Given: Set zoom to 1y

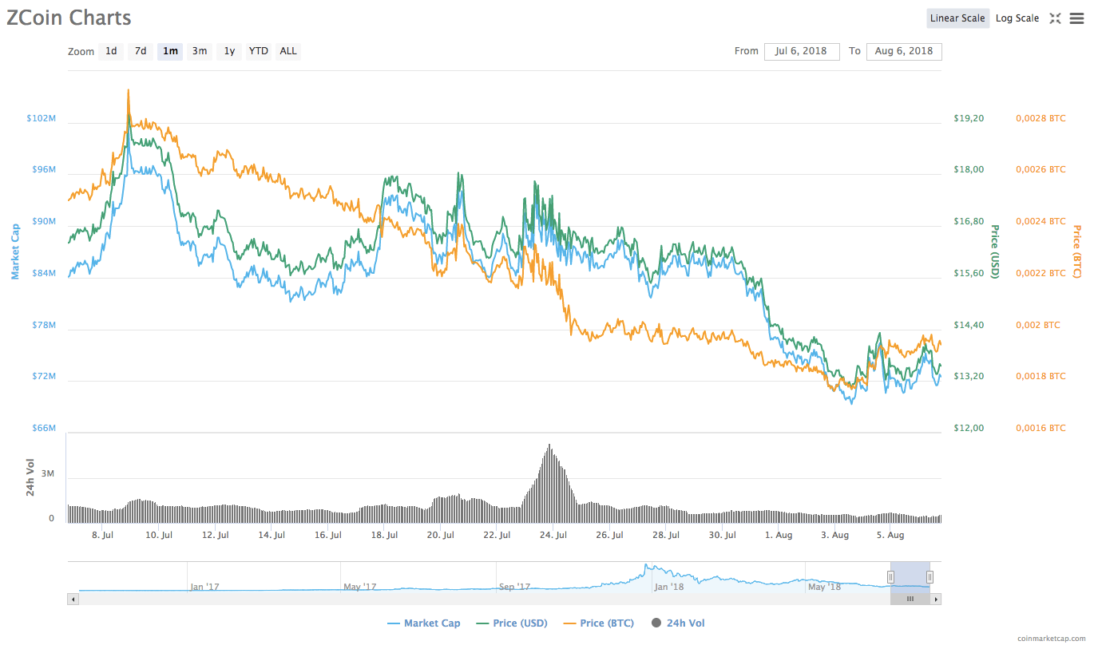Looking at the screenshot, I should pyautogui.click(x=229, y=51).
